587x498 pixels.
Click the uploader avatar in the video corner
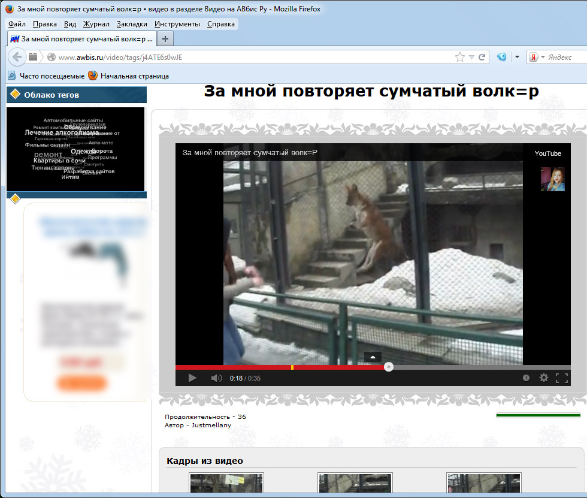tap(552, 179)
